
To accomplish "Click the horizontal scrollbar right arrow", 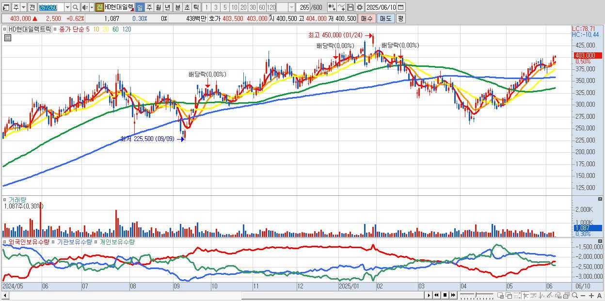I will tap(429, 295).
